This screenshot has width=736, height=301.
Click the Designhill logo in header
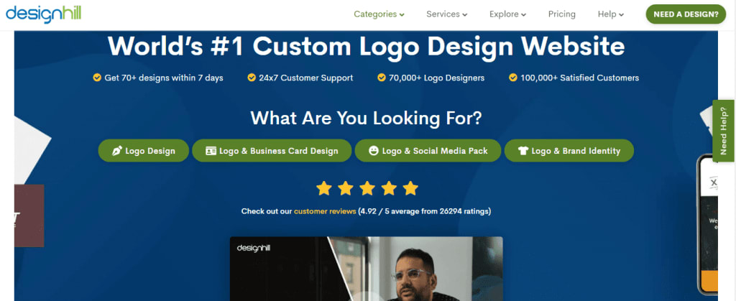pyautogui.click(x=44, y=14)
